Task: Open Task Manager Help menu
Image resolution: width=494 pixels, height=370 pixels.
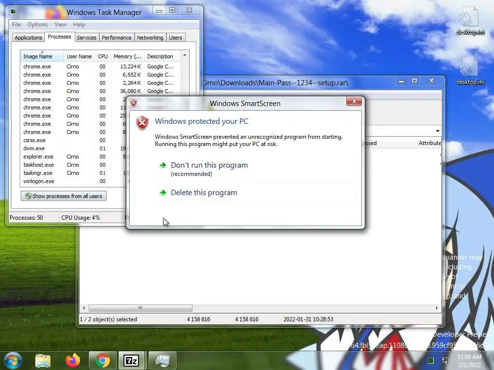Action: [x=79, y=25]
